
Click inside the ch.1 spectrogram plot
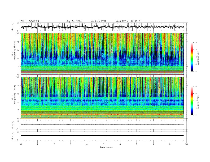[102, 54]
